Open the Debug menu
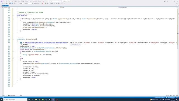Viewport: 179px width, 101px height. click(x=23, y=1)
